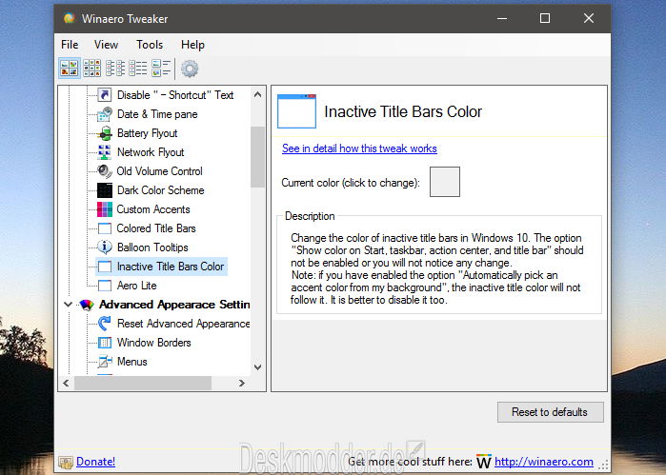Select 'Menus' entry in tree
The width and height of the screenshot is (666, 475).
pyautogui.click(x=132, y=362)
